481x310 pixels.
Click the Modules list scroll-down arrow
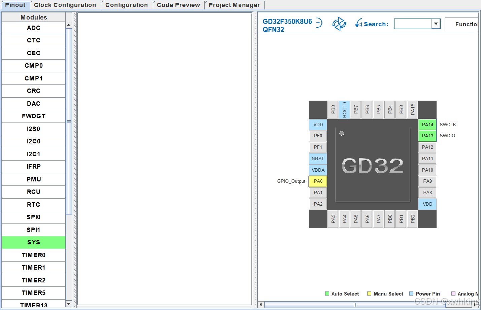[x=69, y=304]
